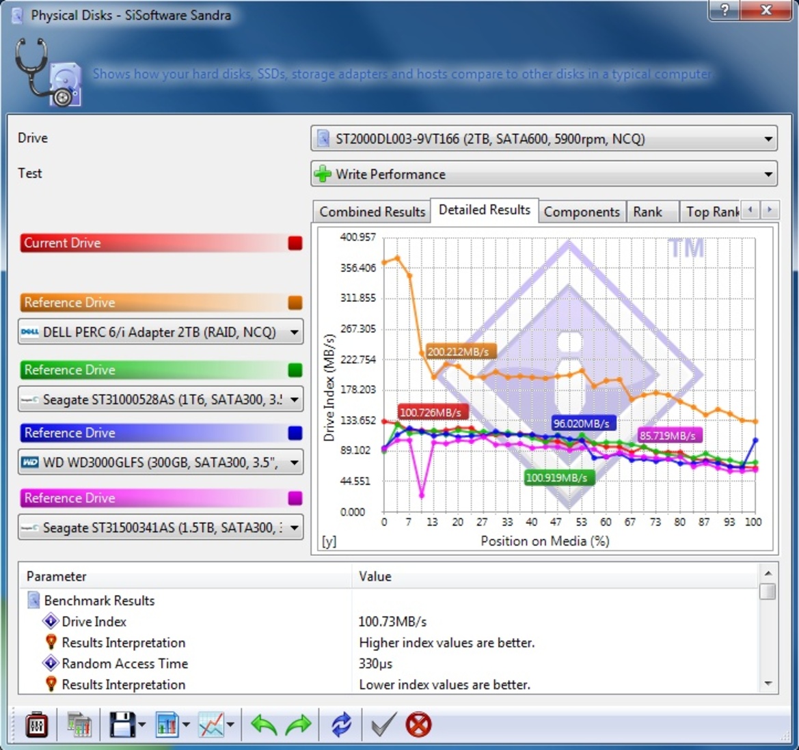Click the 'Higher index values are better.' text

point(447,643)
